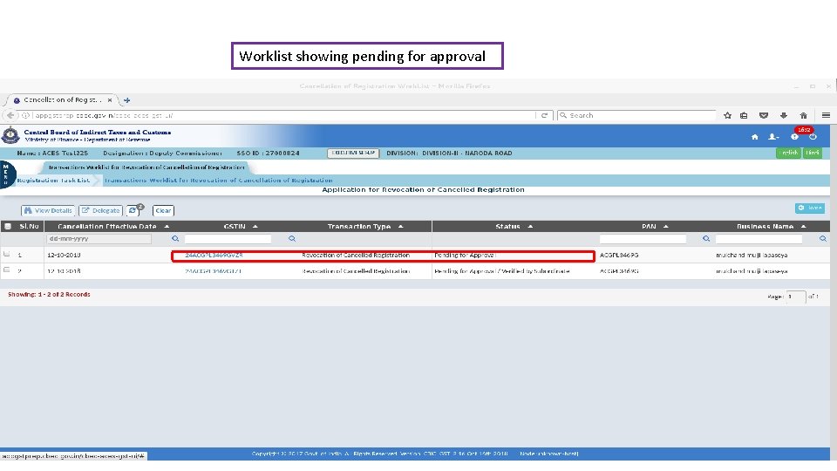Image resolution: width=837 pixels, height=471 pixels.
Task: Click search icon next to GSTIN filter
Action: point(292,239)
